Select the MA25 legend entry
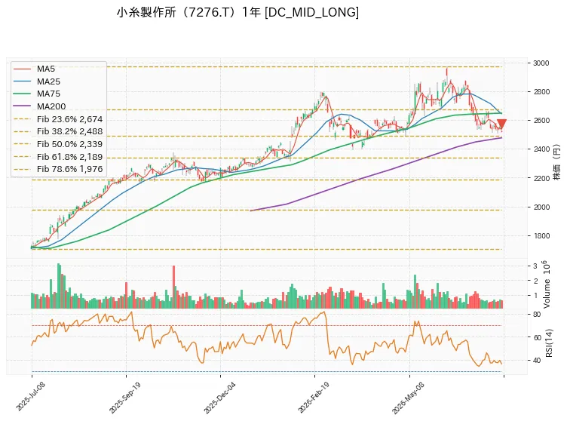 pyautogui.click(x=36, y=81)
